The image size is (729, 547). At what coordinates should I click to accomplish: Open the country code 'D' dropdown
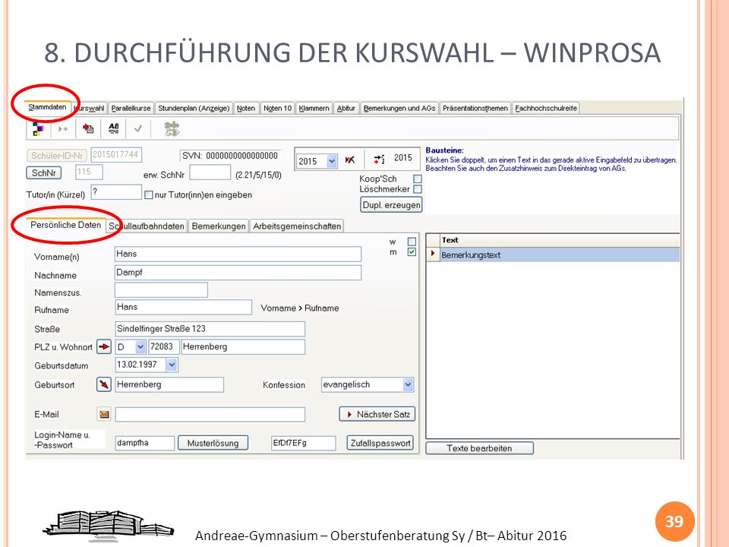tap(140, 347)
